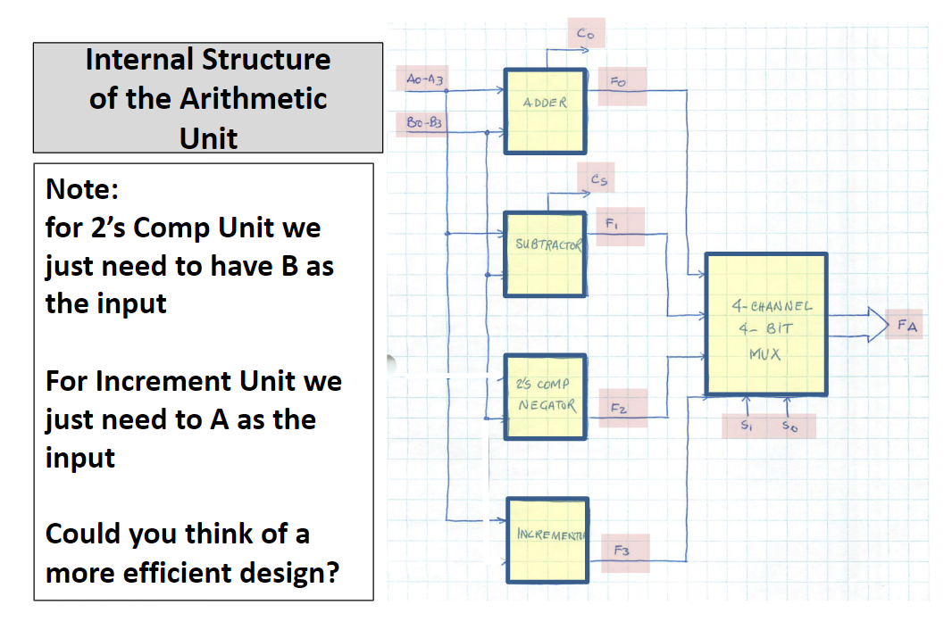Screen dimensions: 952x638
Task: Click the A0-A3 input label
Action: (x=423, y=79)
